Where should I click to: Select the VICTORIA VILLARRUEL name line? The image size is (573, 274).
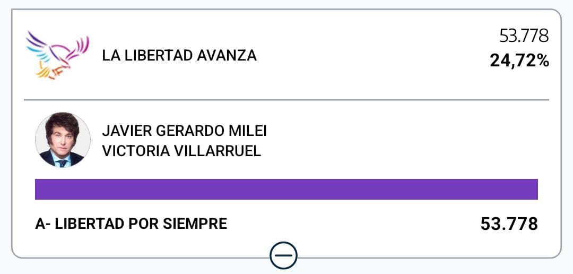(181, 151)
